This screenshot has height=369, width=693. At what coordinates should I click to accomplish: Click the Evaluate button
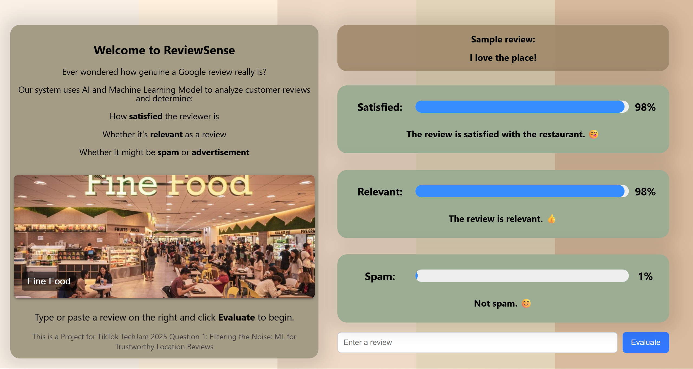(645, 342)
